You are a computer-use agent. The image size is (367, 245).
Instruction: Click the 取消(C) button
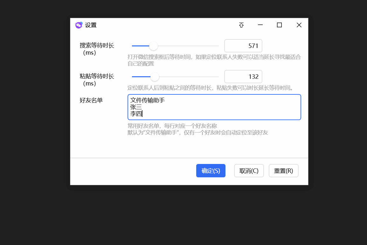coord(249,171)
